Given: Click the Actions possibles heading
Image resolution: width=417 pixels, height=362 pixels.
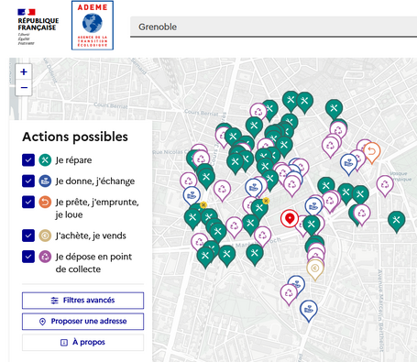Looking at the screenshot, I should pyautogui.click(x=75, y=137).
